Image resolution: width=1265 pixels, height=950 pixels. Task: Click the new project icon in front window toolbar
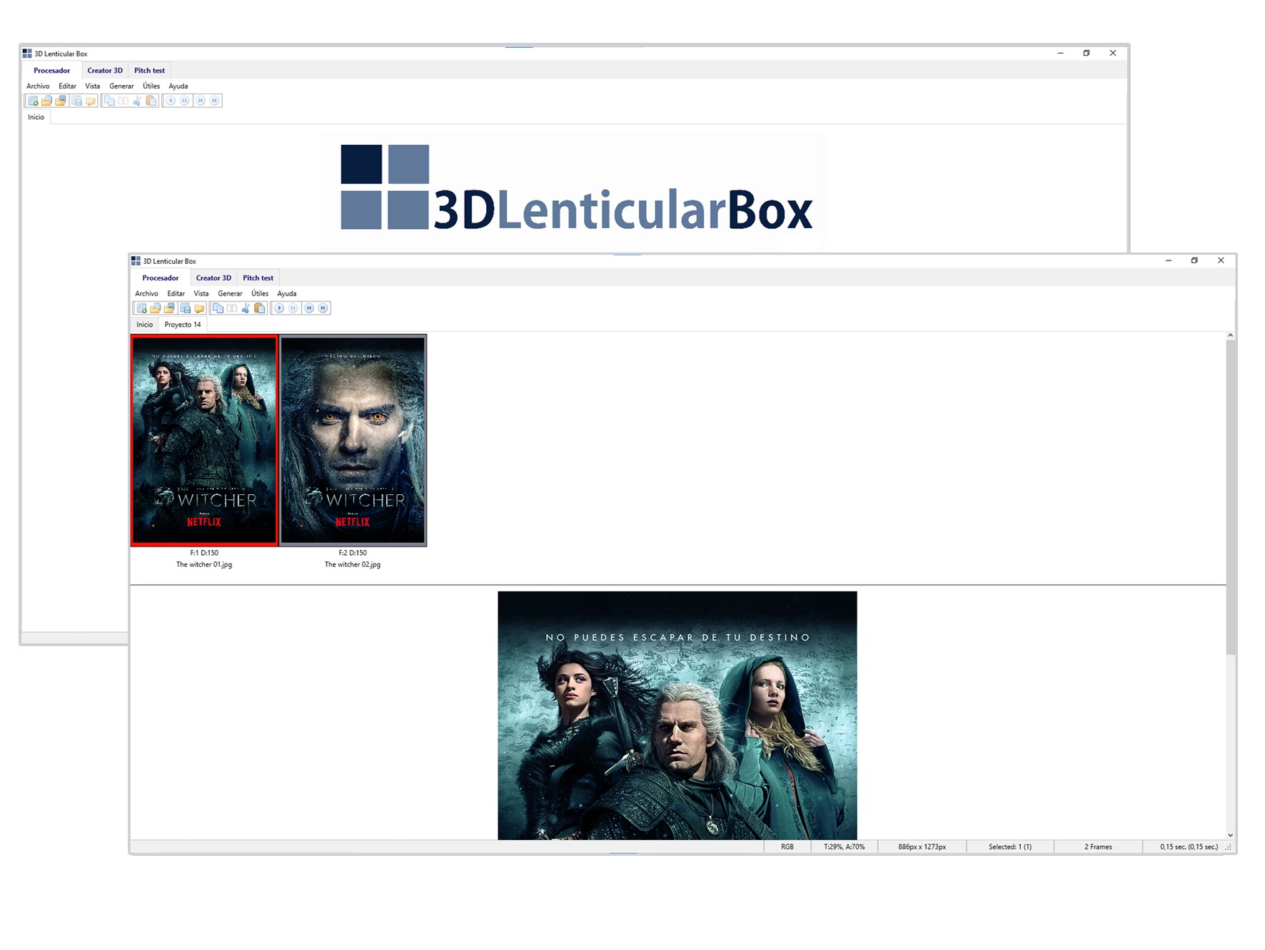tap(141, 308)
